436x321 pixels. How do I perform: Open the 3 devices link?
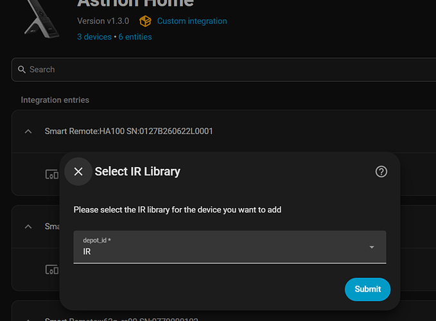tap(94, 37)
